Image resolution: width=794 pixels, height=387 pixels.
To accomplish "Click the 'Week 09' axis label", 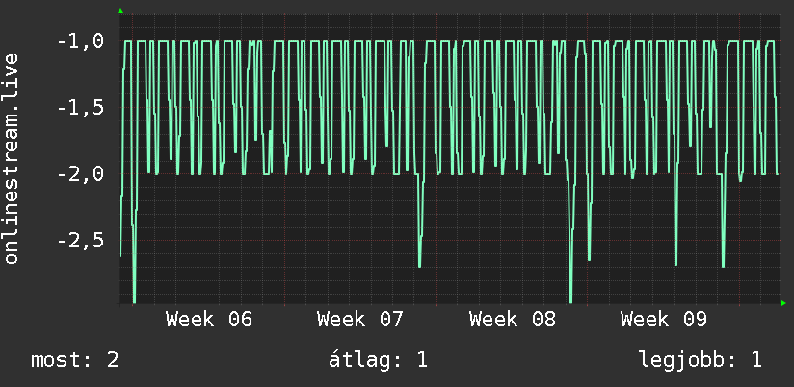I will [x=664, y=320].
